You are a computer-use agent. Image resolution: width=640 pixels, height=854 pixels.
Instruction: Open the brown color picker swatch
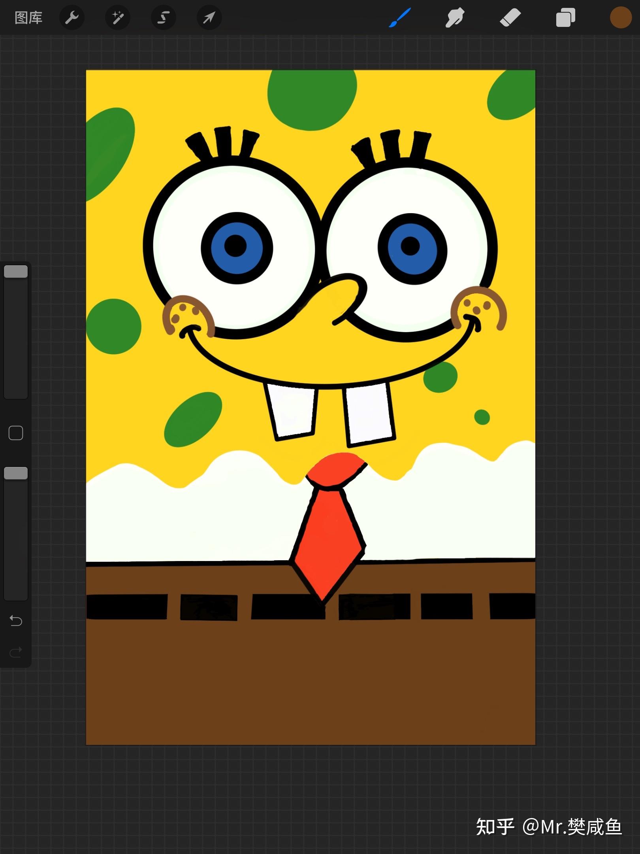click(621, 18)
